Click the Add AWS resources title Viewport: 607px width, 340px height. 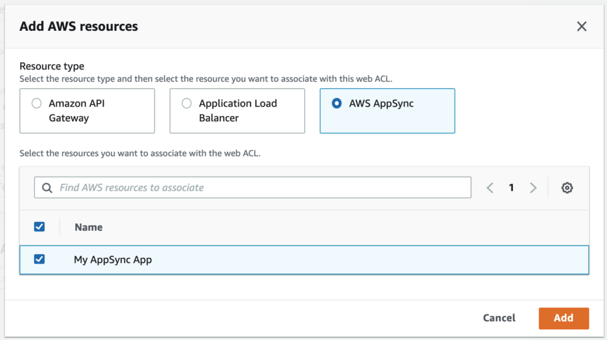coord(78,26)
